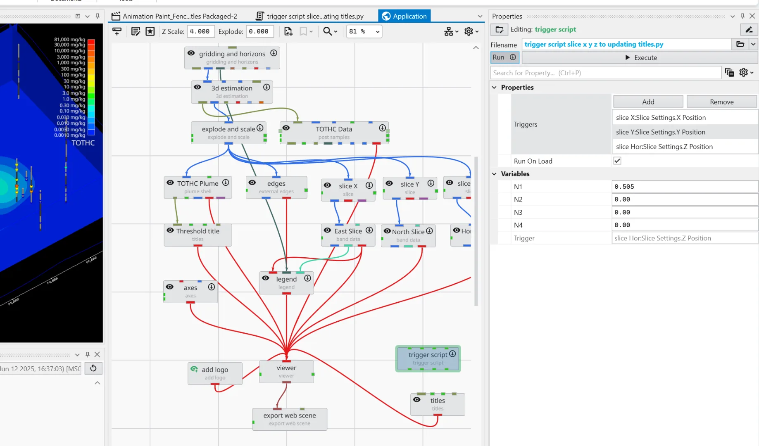Select the Application tab
Image resolution: width=759 pixels, height=446 pixels.
coord(404,16)
